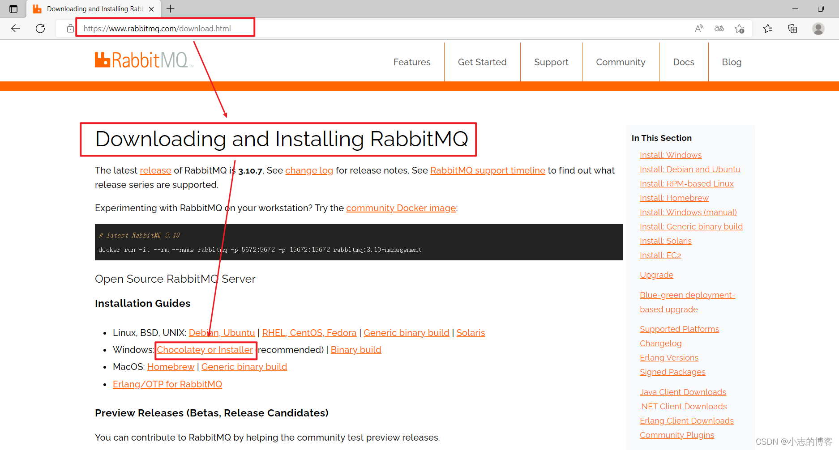The height and width of the screenshot is (450, 839).
Task: Open the Windows Binary build link
Action: point(356,350)
